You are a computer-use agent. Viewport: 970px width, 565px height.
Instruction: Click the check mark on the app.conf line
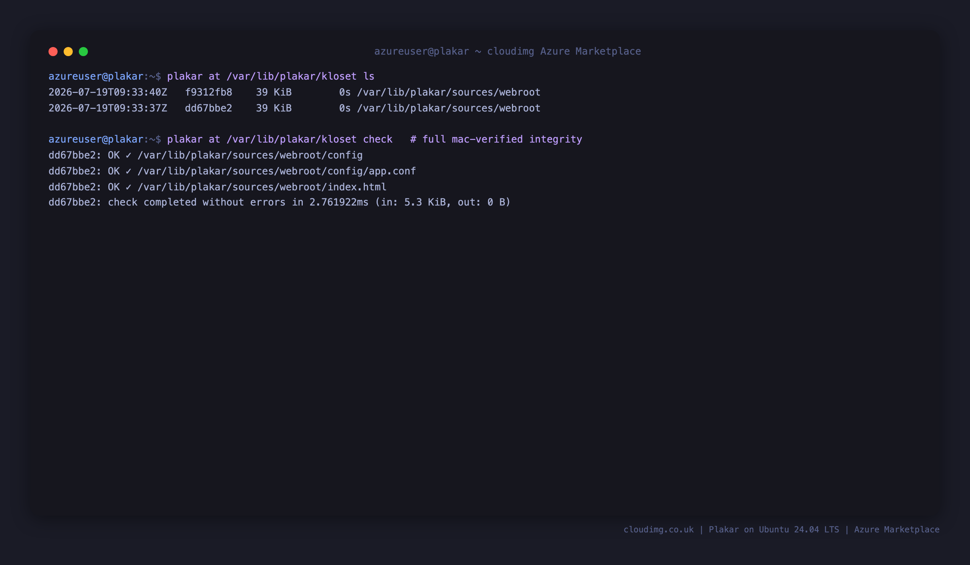point(128,171)
